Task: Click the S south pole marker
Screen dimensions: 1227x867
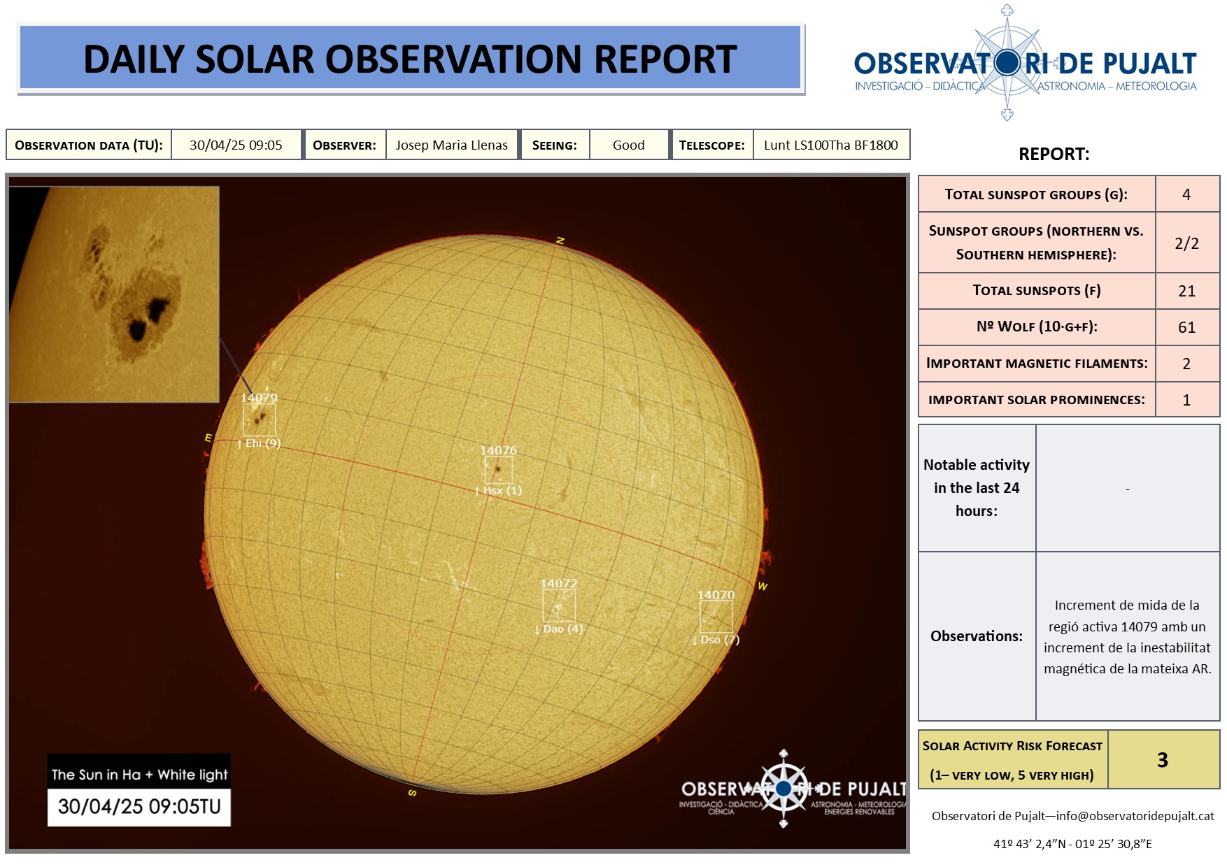Action: tap(412, 793)
